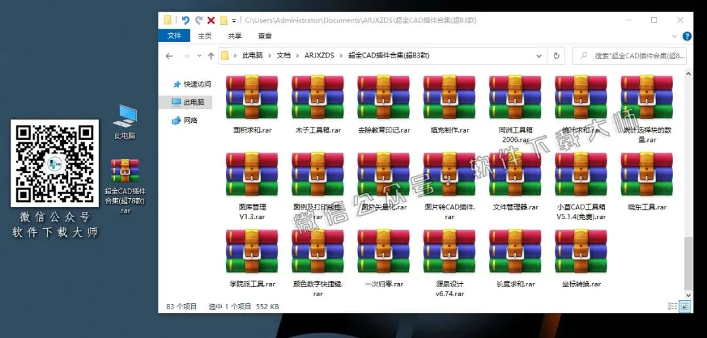Click the 图例及打印线性 archive icon
The height and width of the screenshot is (338, 707).
[318, 174]
